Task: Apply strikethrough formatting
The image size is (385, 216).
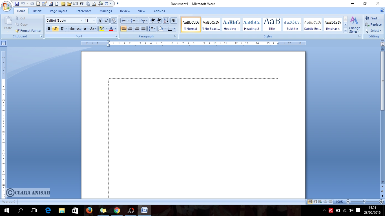Action: (x=72, y=29)
